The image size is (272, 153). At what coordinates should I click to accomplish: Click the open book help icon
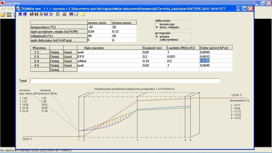coord(76,14)
